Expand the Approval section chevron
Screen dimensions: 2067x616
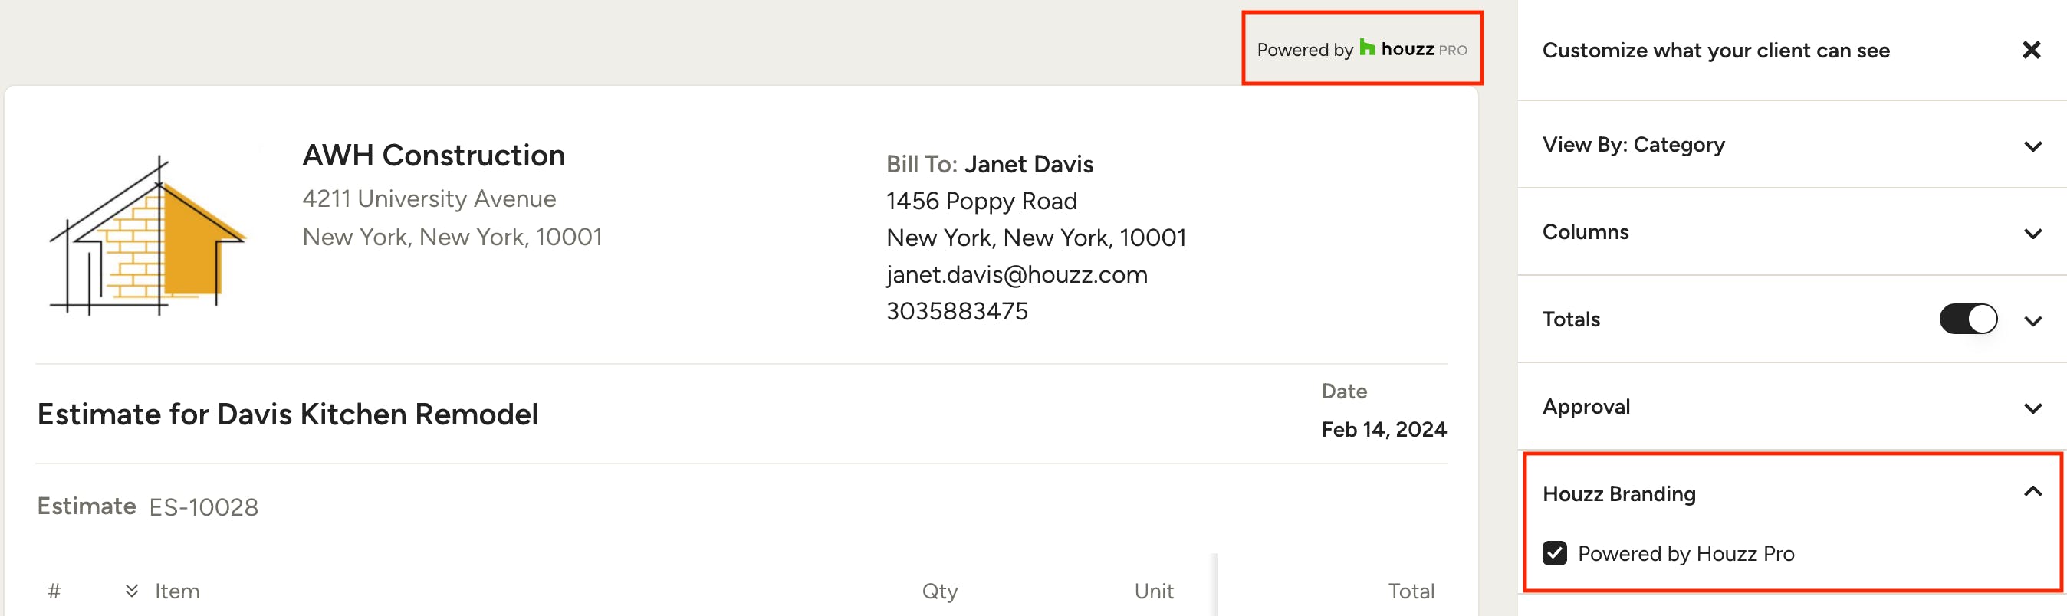(x=2032, y=408)
